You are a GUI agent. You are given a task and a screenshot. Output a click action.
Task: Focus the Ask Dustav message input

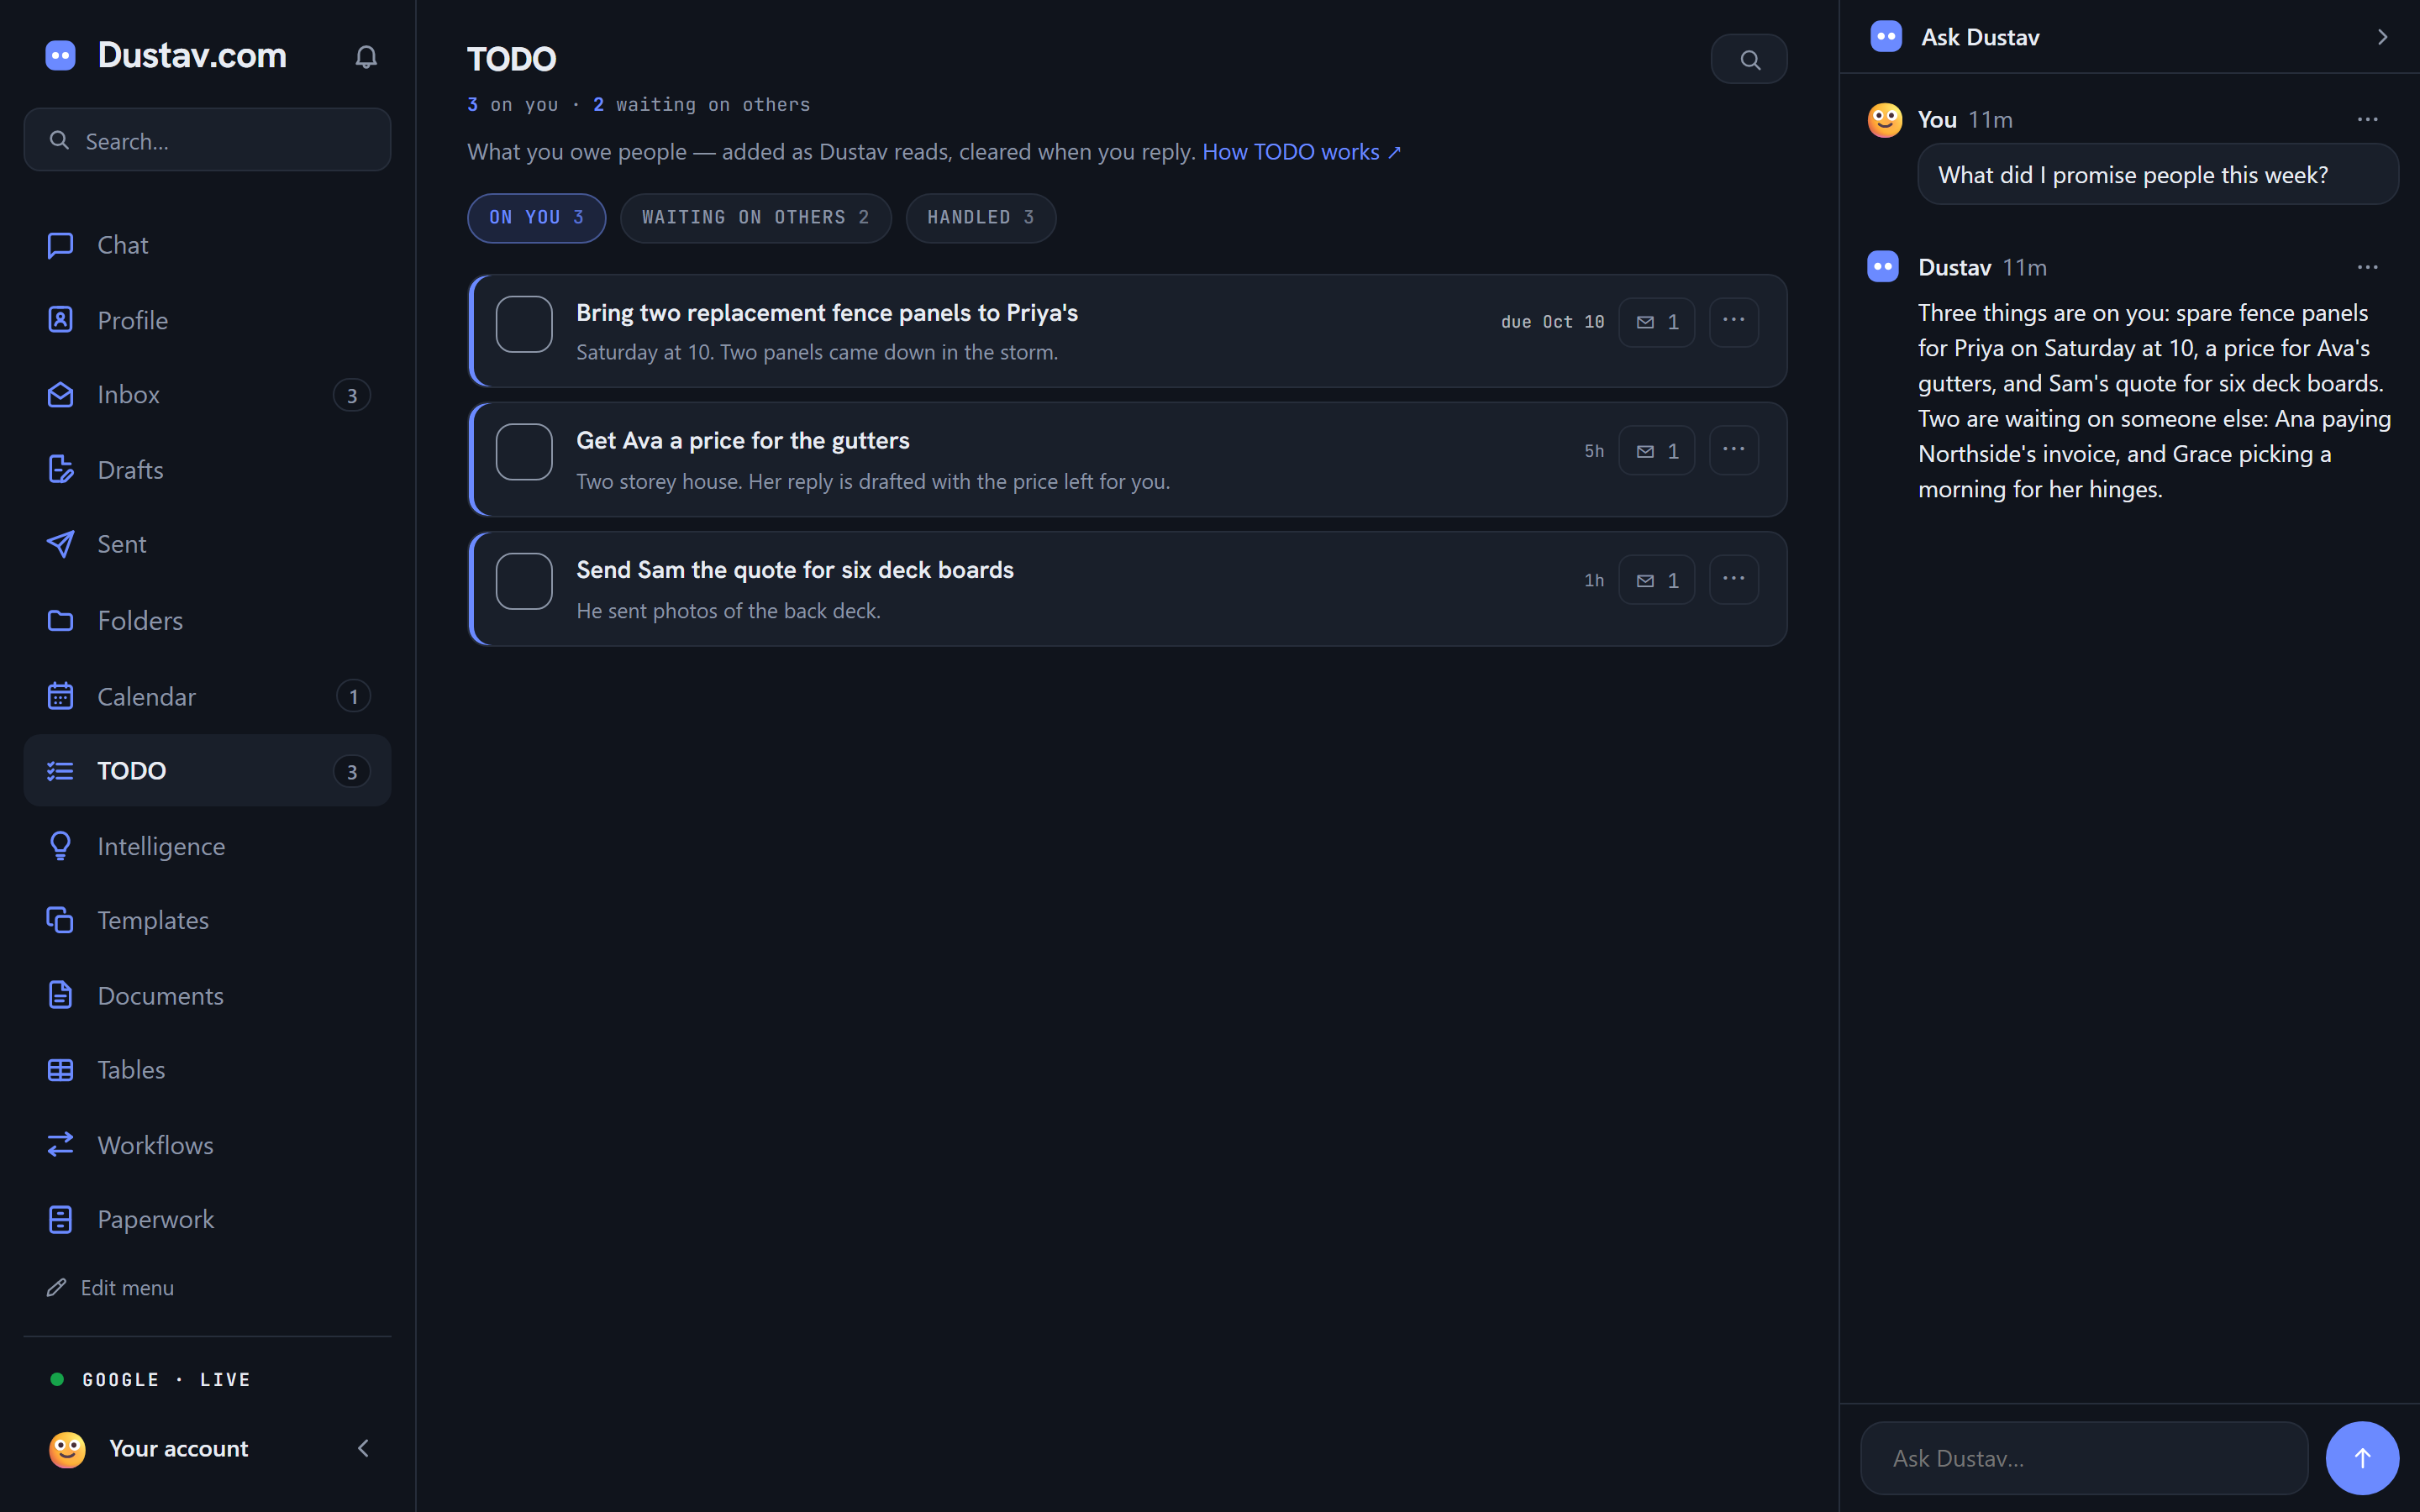point(2084,1458)
